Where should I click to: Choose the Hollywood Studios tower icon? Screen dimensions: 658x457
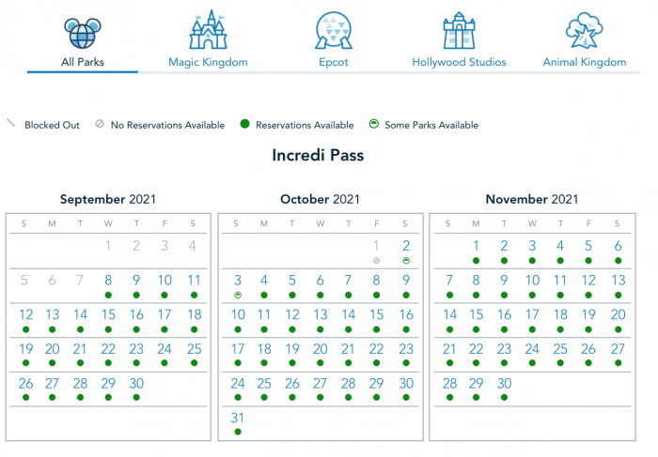(459, 30)
